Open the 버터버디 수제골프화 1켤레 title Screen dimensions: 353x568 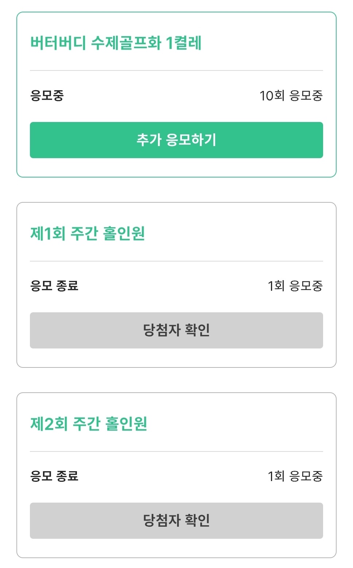(x=116, y=43)
